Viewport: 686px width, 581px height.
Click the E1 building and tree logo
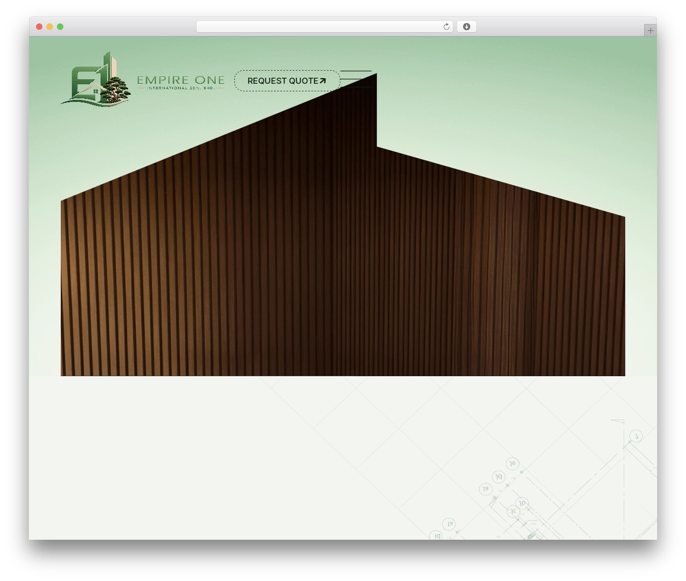(95, 79)
